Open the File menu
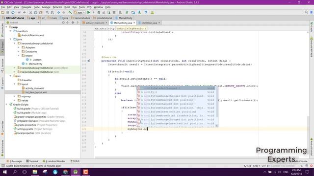This screenshot has width=314, height=176. (x=3, y=7)
